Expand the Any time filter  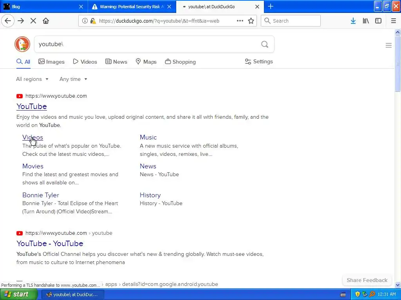(x=73, y=79)
